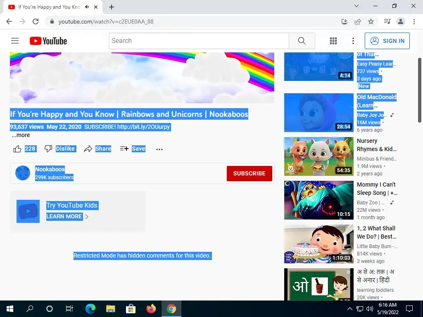Click the install app icon in address bar
The height and width of the screenshot is (317, 423).
click(x=345, y=21)
